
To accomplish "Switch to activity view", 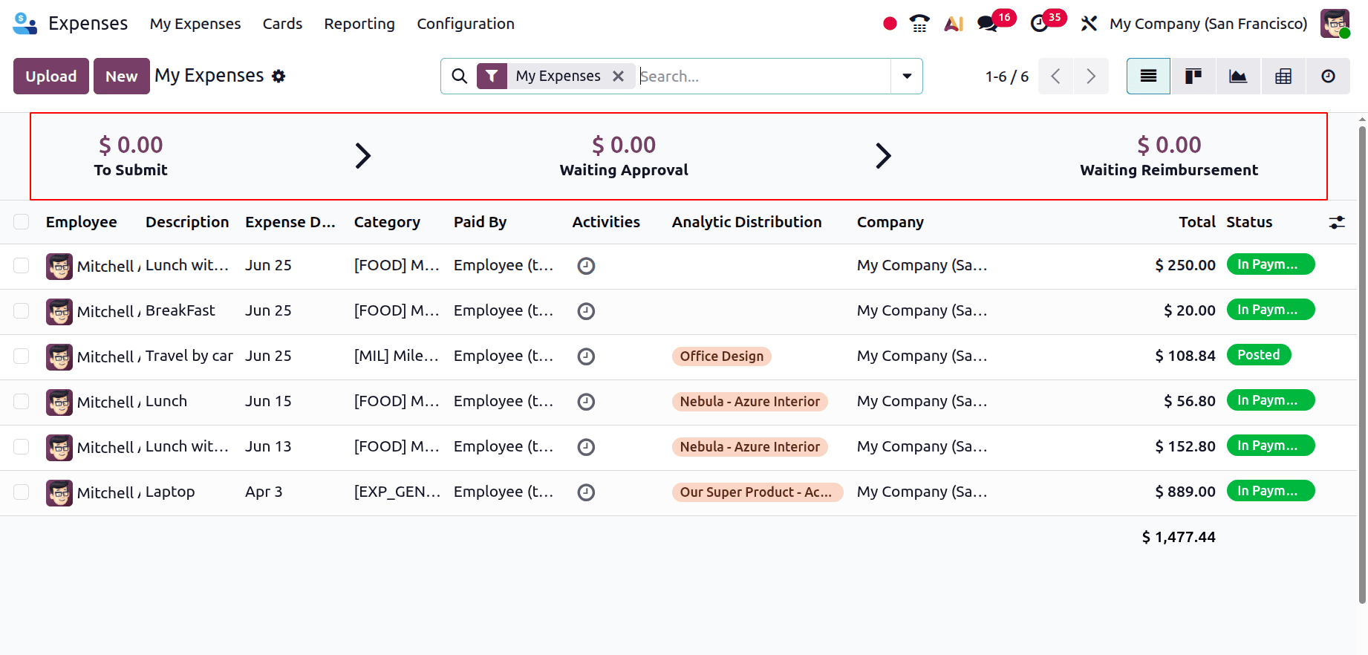I will point(1329,76).
